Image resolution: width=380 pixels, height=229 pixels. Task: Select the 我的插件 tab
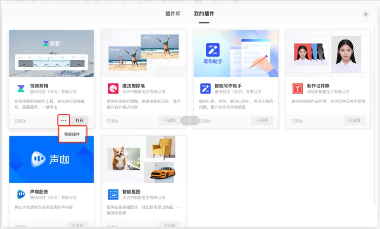click(204, 14)
